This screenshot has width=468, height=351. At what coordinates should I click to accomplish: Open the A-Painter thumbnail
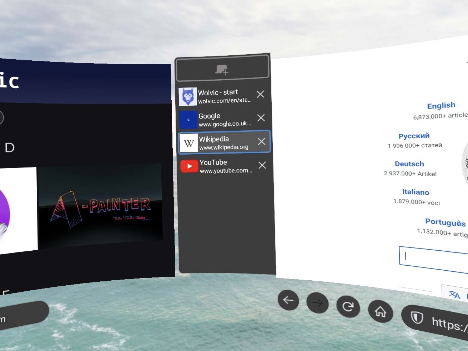tap(100, 206)
